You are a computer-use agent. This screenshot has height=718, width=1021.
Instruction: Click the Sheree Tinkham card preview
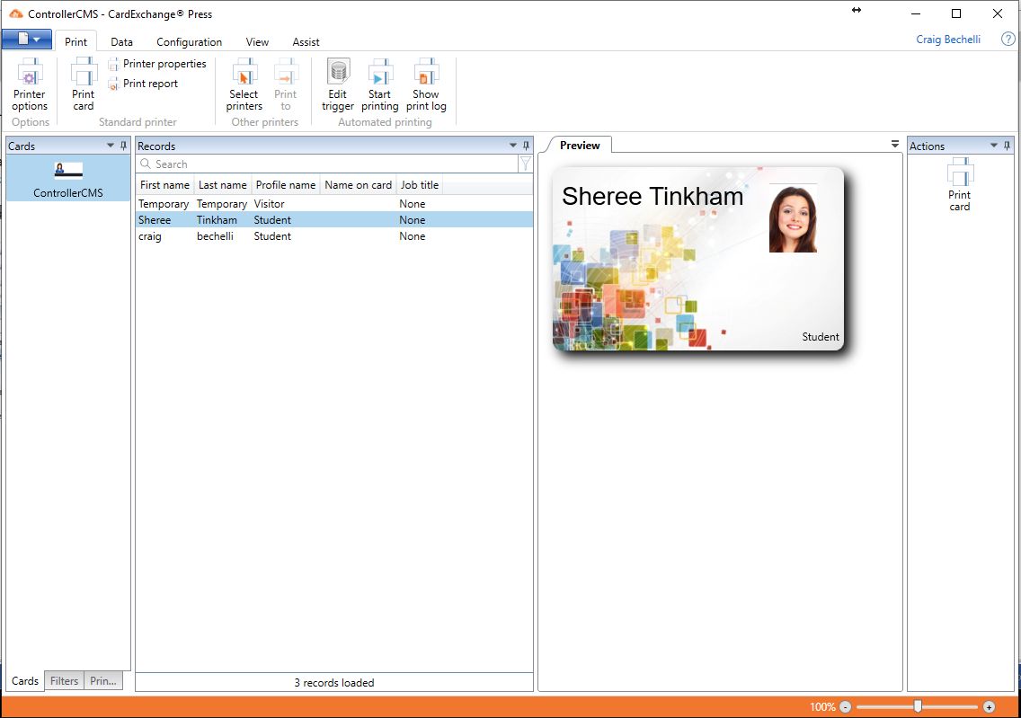point(698,259)
